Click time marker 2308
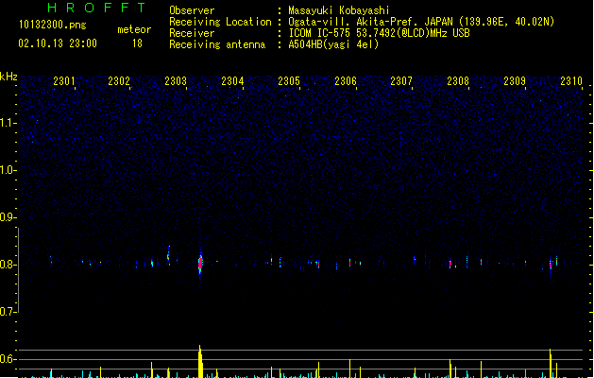 tap(458, 81)
